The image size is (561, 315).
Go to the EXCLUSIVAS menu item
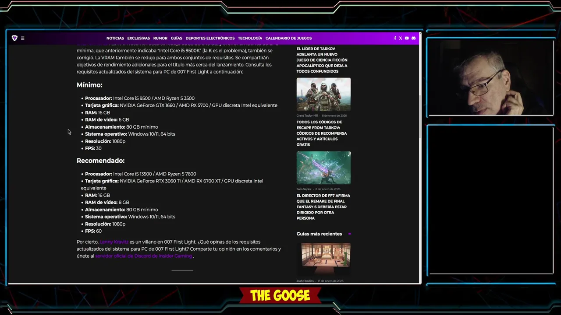pos(138,38)
